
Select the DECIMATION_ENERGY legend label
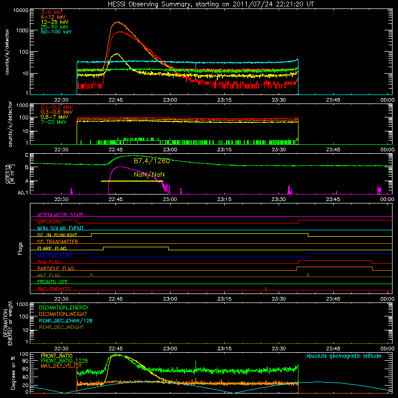64,307
